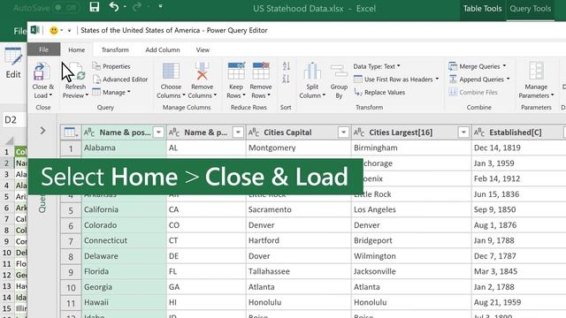Click the Connecticut cell
The image size is (566, 318).
pos(124,240)
